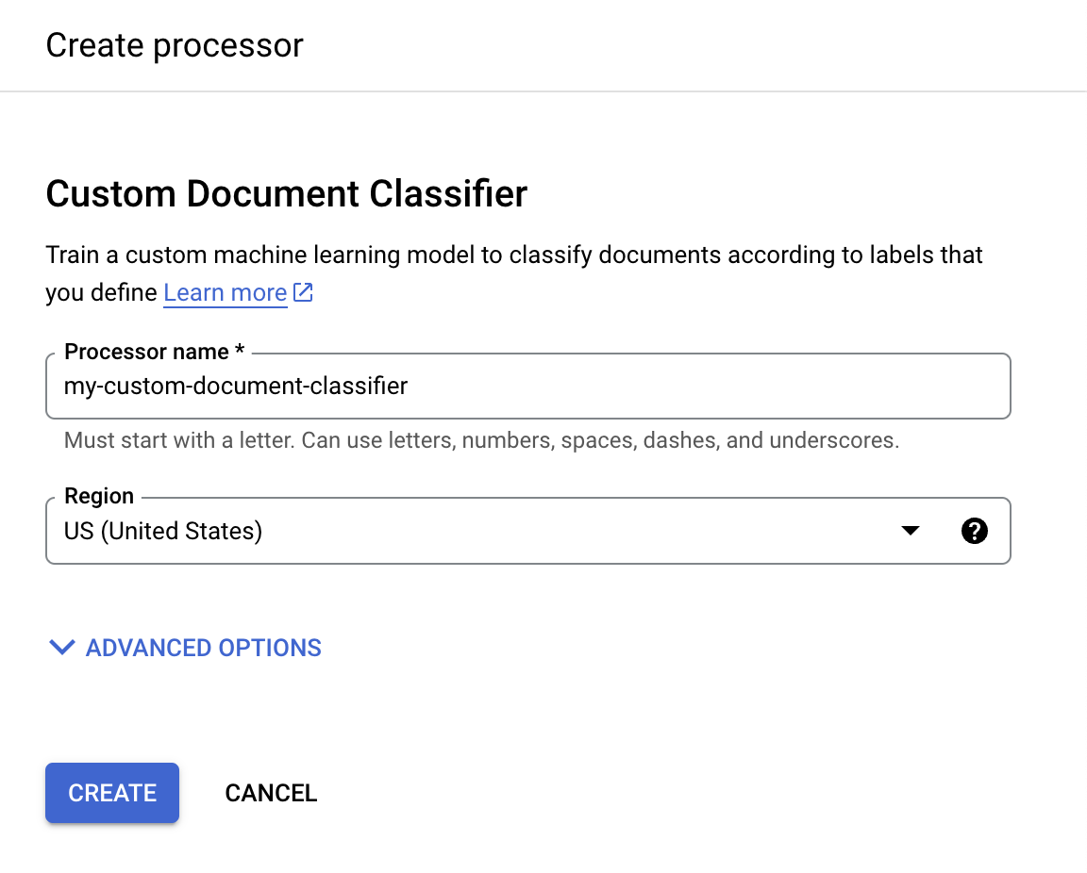
Task: Click the external link icon beside Learn more
Action: pyautogui.click(x=302, y=292)
